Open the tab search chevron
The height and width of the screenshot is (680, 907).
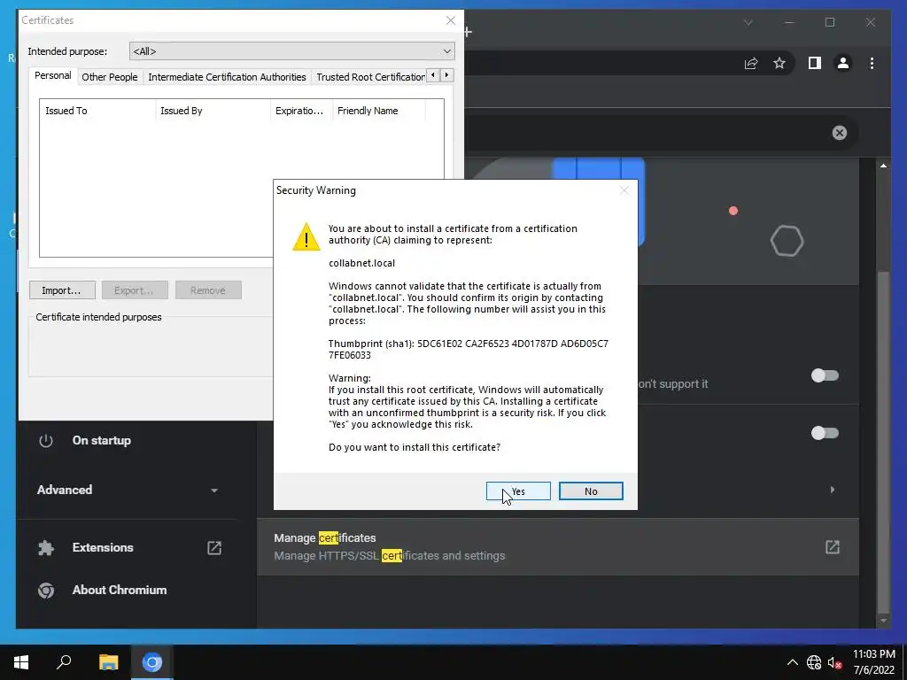coord(748,22)
